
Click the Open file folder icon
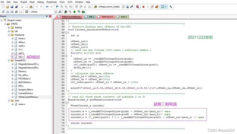7,7
